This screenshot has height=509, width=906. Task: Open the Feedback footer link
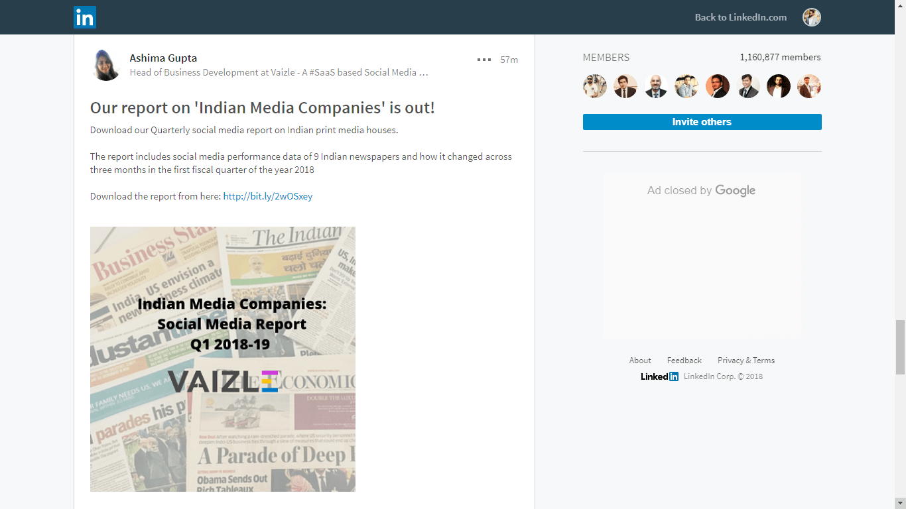(684, 361)
